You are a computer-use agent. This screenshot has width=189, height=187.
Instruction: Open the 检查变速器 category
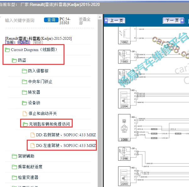[x=28, y=177]
